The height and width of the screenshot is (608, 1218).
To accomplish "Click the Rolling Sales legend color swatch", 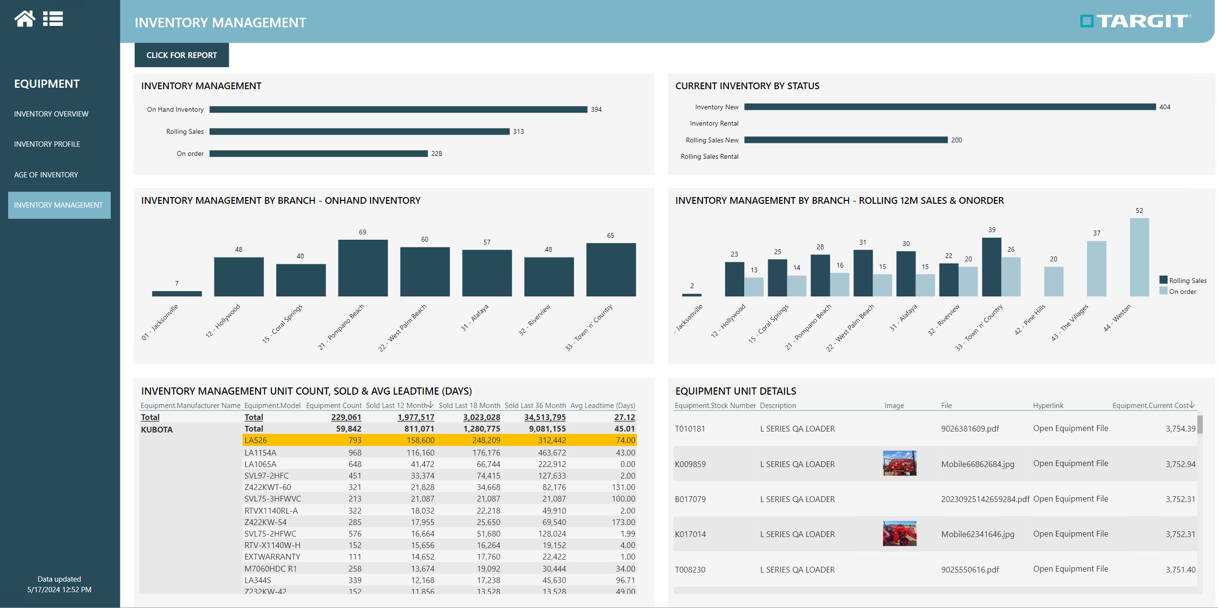I will point(1162,280).
